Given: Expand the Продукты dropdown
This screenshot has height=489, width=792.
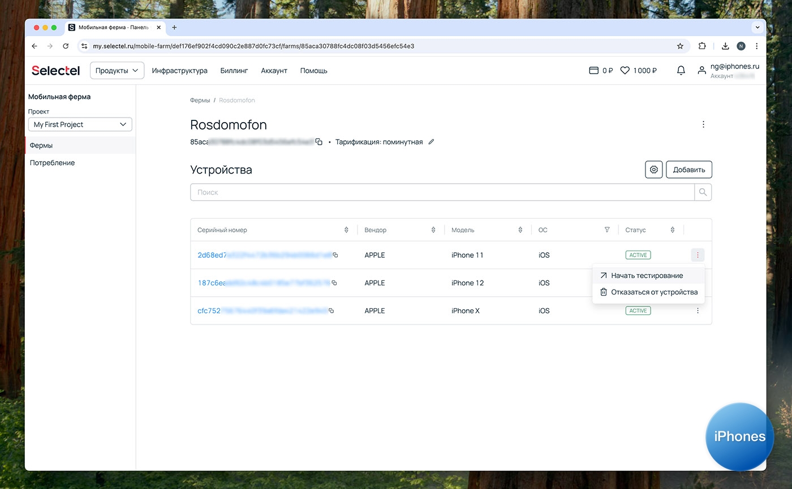Looking at the screenshot, I should coord(117,71).
